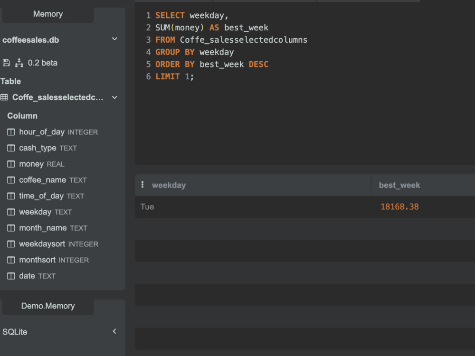Select the hour_of_day INTEGER column
This screenshot has width=475, height=356.
pos(58,132)
